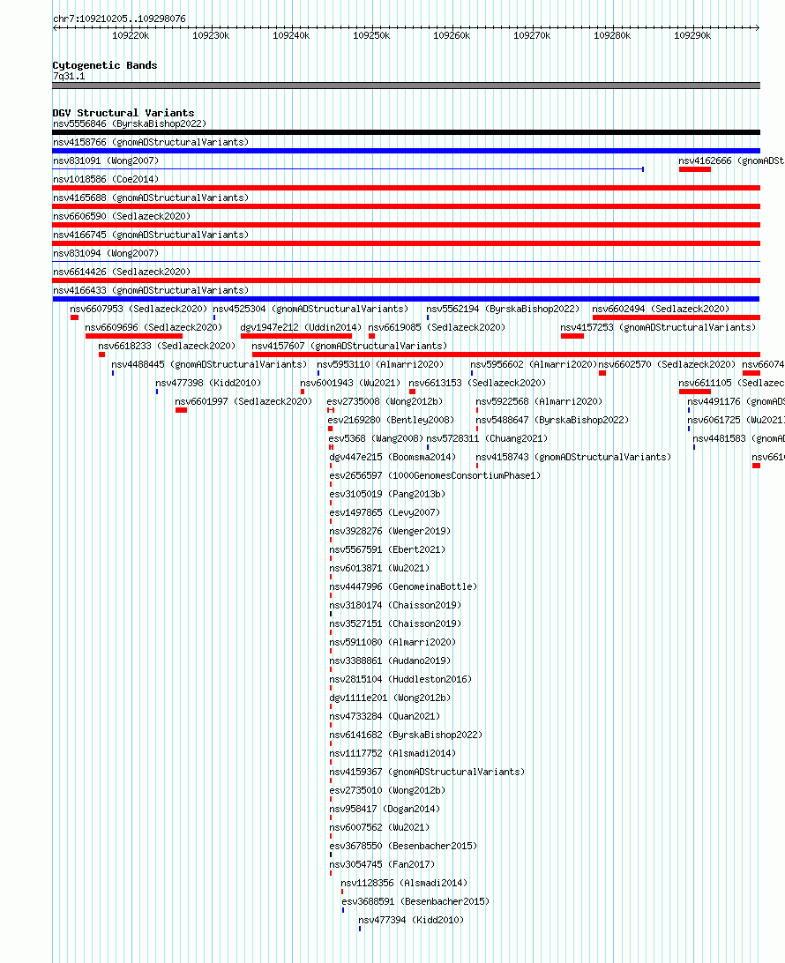Open esv2656597 (1000GenomesConsortiumPhase1) label
The height and width of the screenshot is (963, 785).
(x=436, y=475)
